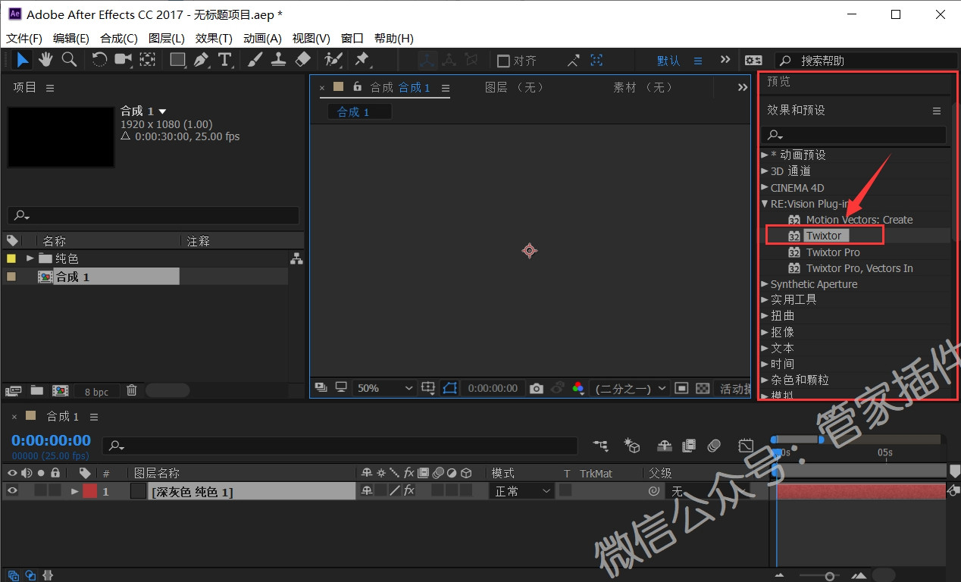Delete selected project item with trash icon
Screen dimensions: 961x582
pyautogui.click(x=132, y=390)
